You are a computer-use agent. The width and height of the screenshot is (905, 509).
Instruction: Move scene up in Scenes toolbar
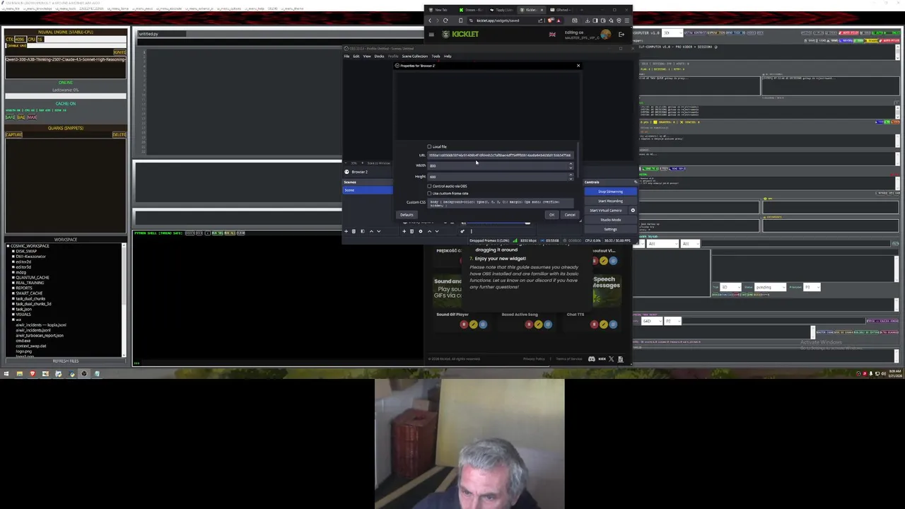coord(371,231)
